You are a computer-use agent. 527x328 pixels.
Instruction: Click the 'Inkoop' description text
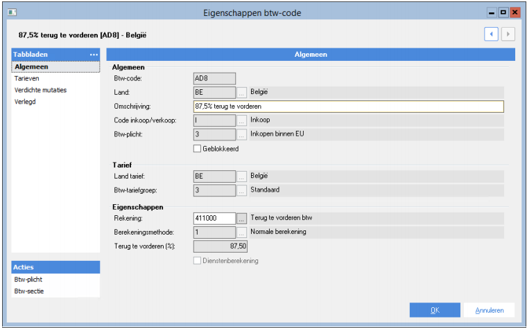pyautogui.click(x=260, y=120)
